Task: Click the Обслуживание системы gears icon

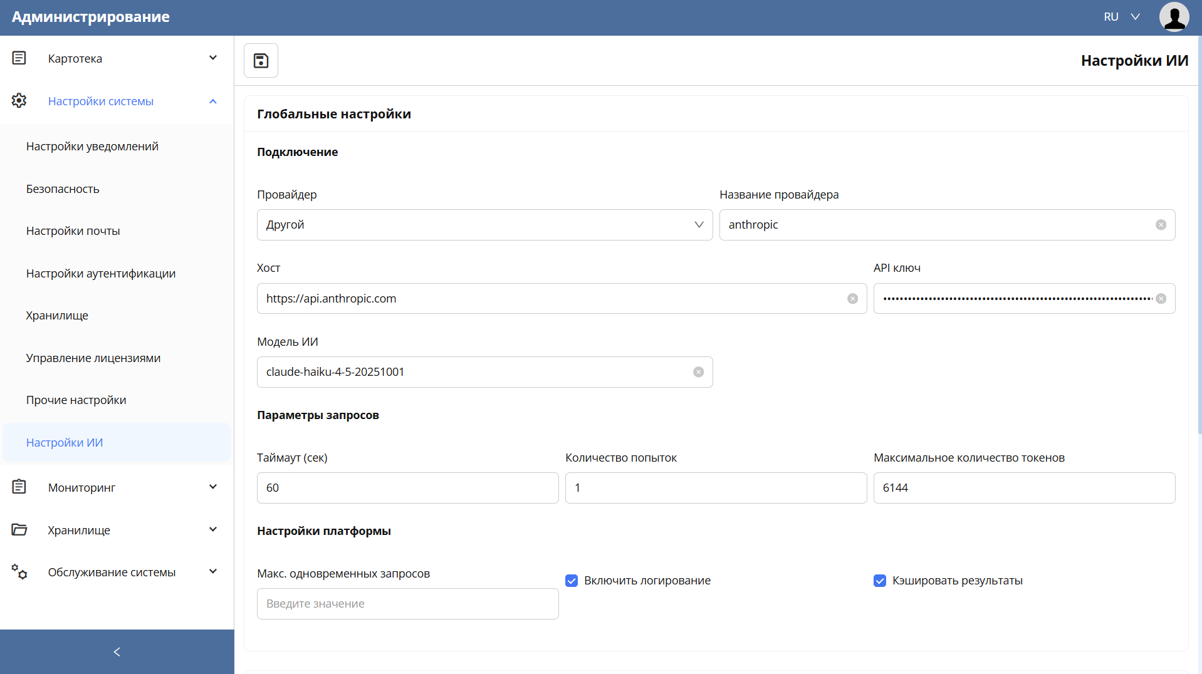Action: pos(19,571)
